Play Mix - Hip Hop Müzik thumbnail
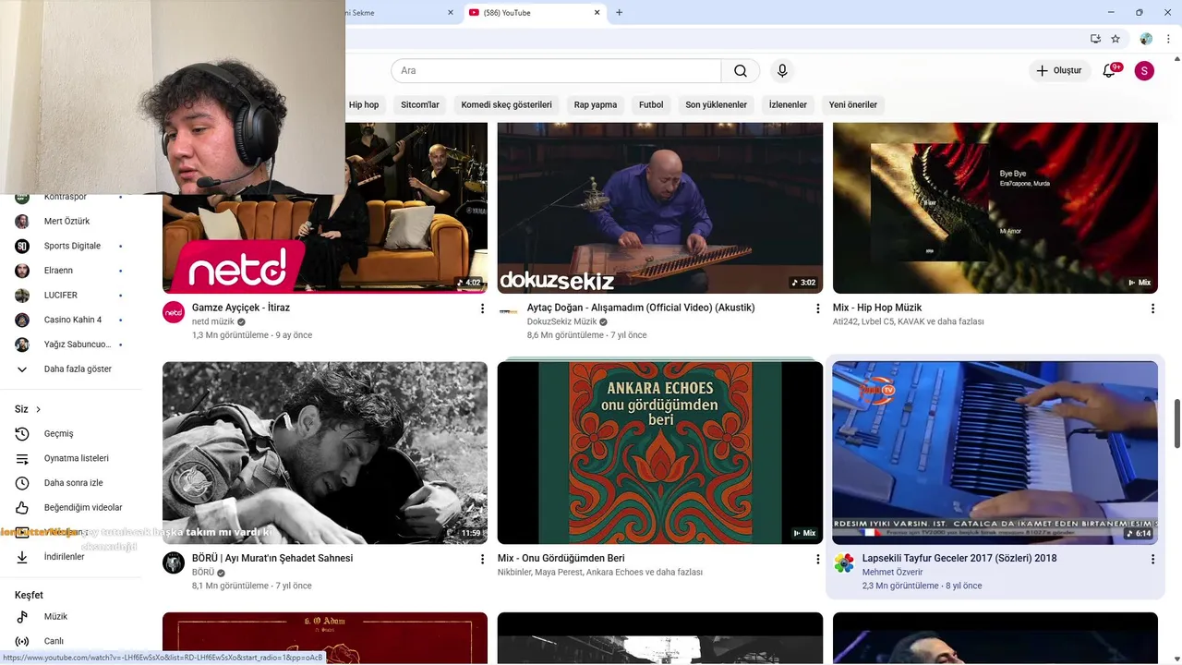The image size is (1182, 665). point(995,208)
